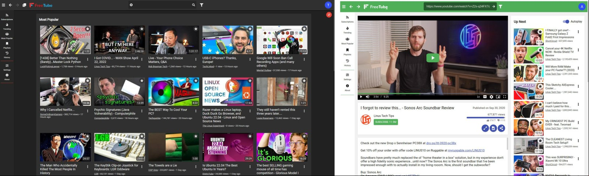Open options for Galaxy Z Fold2 video

pyautogui.click(x=578, y=32)
